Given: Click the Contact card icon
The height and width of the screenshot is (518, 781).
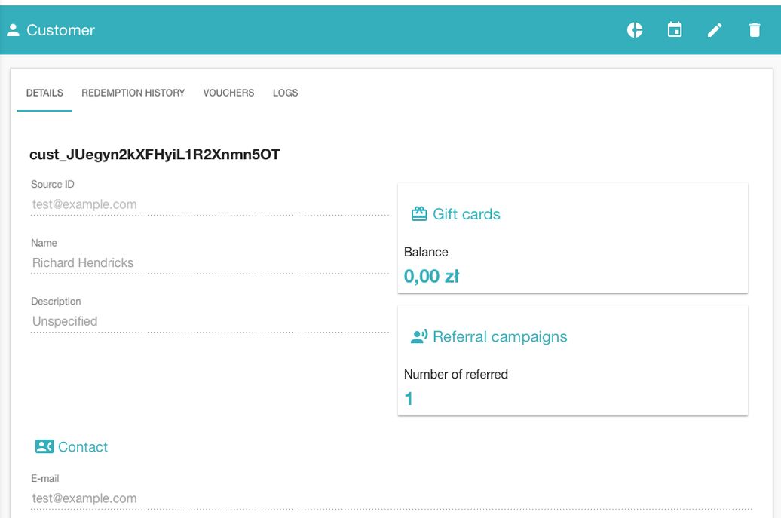Looking at the screenshot, I should (x=44, y=446).
